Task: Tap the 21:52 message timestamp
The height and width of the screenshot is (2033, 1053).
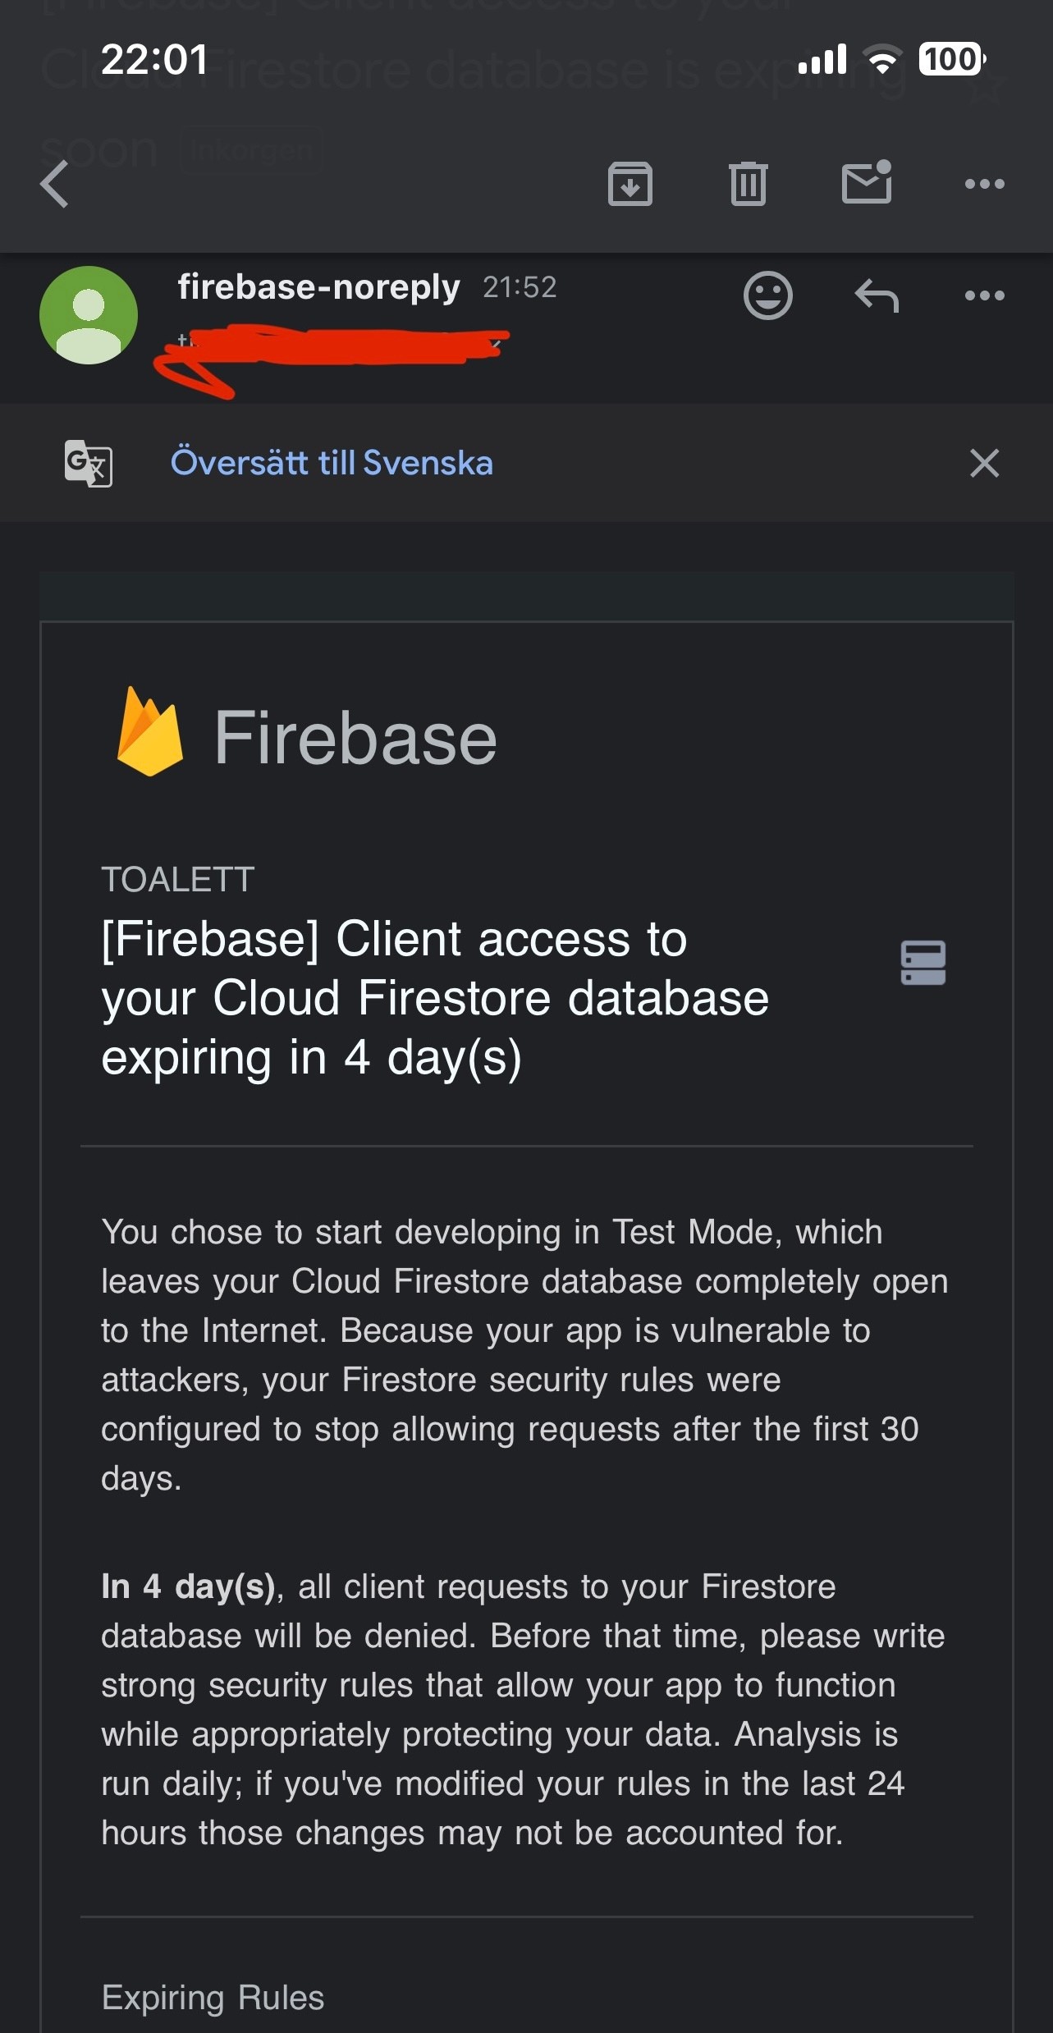Action: tap(520, 287)
